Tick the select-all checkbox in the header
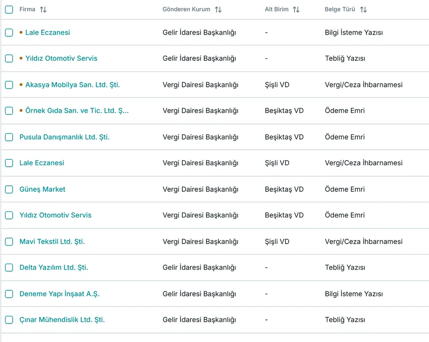The image size is (429, 342). [9, 10]
